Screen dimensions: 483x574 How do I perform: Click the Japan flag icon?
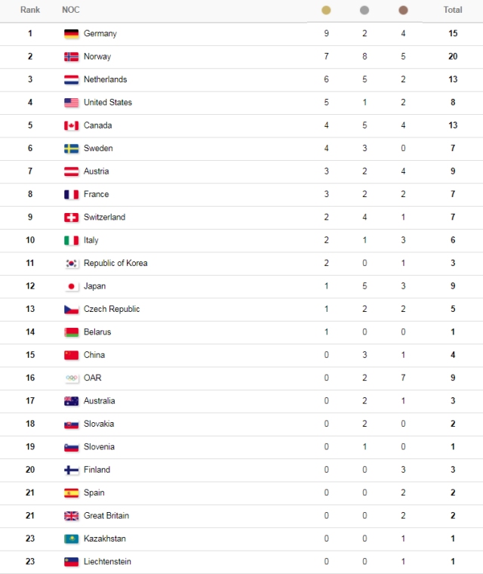72,286
